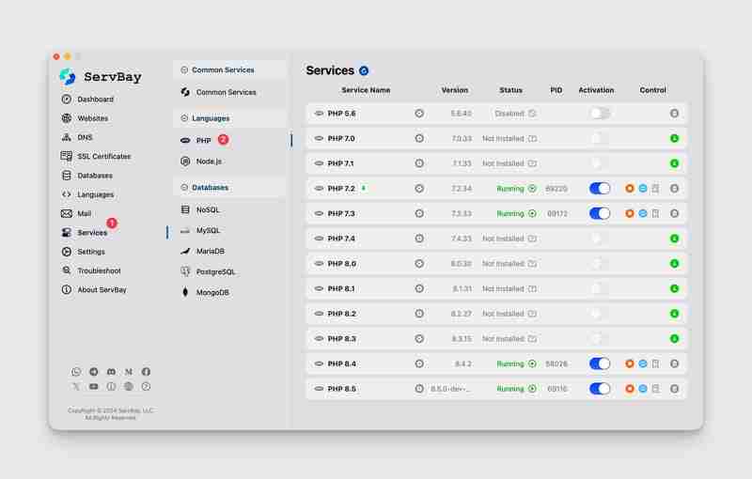Enable the PHP 5.6 activation switch
The width and height of the screenshot is (752, 479).
point(600,114)
